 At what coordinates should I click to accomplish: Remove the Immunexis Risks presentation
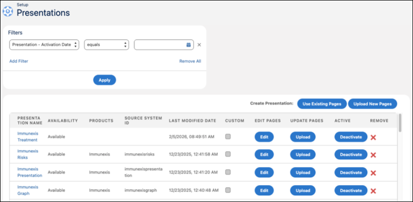(373, 155)
